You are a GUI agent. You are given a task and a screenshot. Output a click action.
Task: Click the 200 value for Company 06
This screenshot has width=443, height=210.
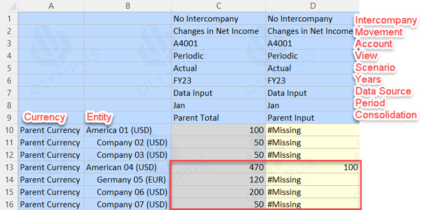pos(218,192)
